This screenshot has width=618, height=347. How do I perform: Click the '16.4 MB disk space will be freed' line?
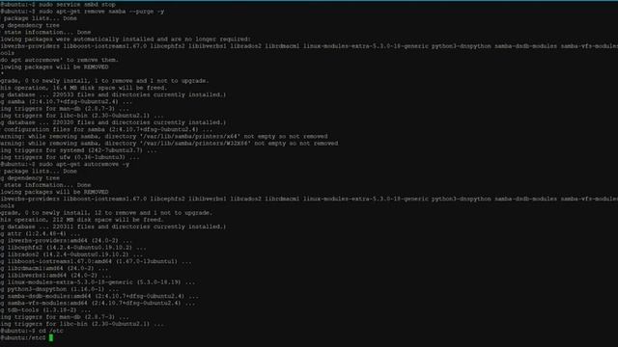pos(84,88)
